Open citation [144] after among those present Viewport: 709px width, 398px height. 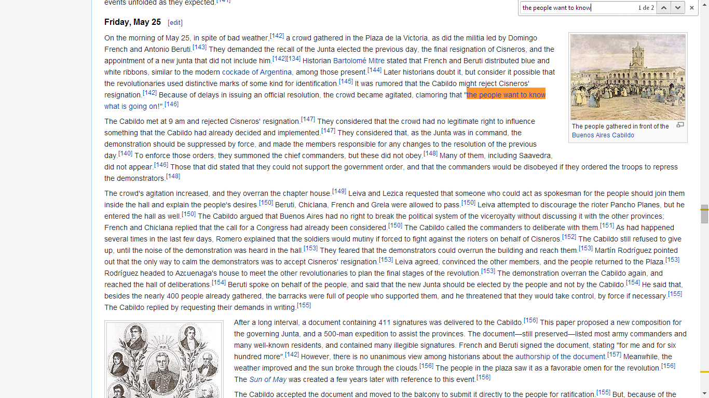coord(374,70)
